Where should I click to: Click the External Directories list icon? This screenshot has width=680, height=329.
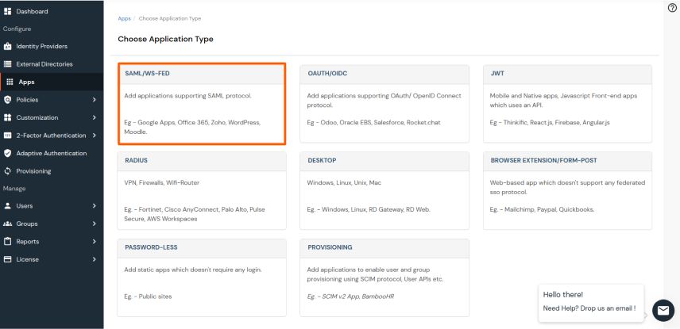[x=7, y=64]
